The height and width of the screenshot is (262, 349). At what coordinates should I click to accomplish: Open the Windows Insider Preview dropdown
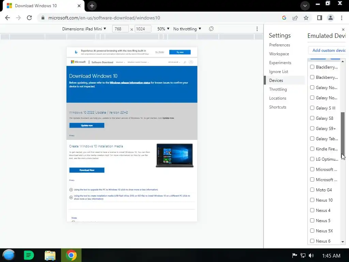138,62
